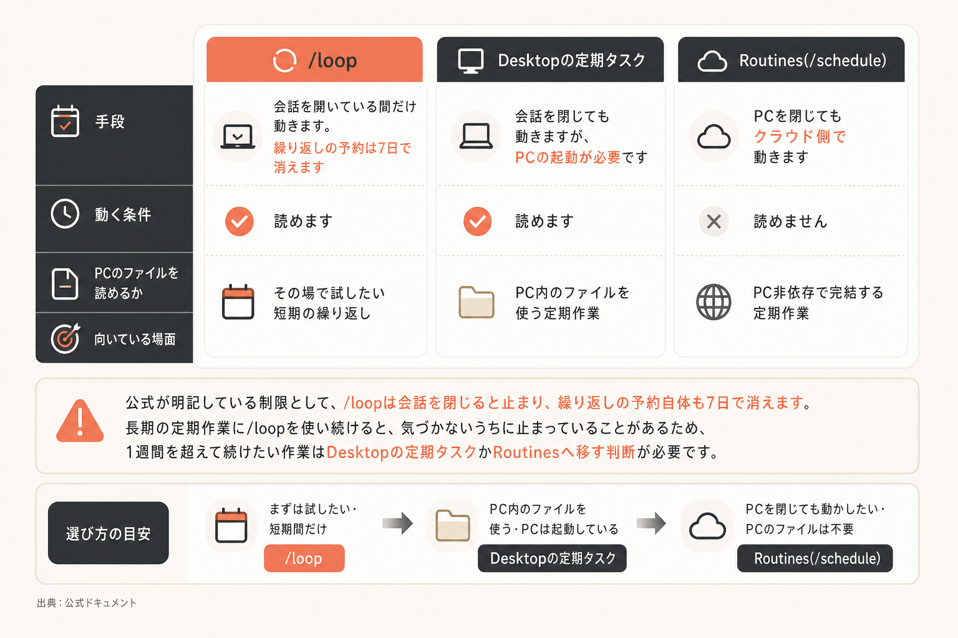Click the X icon beside 読めません
Image resolution: width=958 pixels, height=638 pixels.
coord(714,221)
